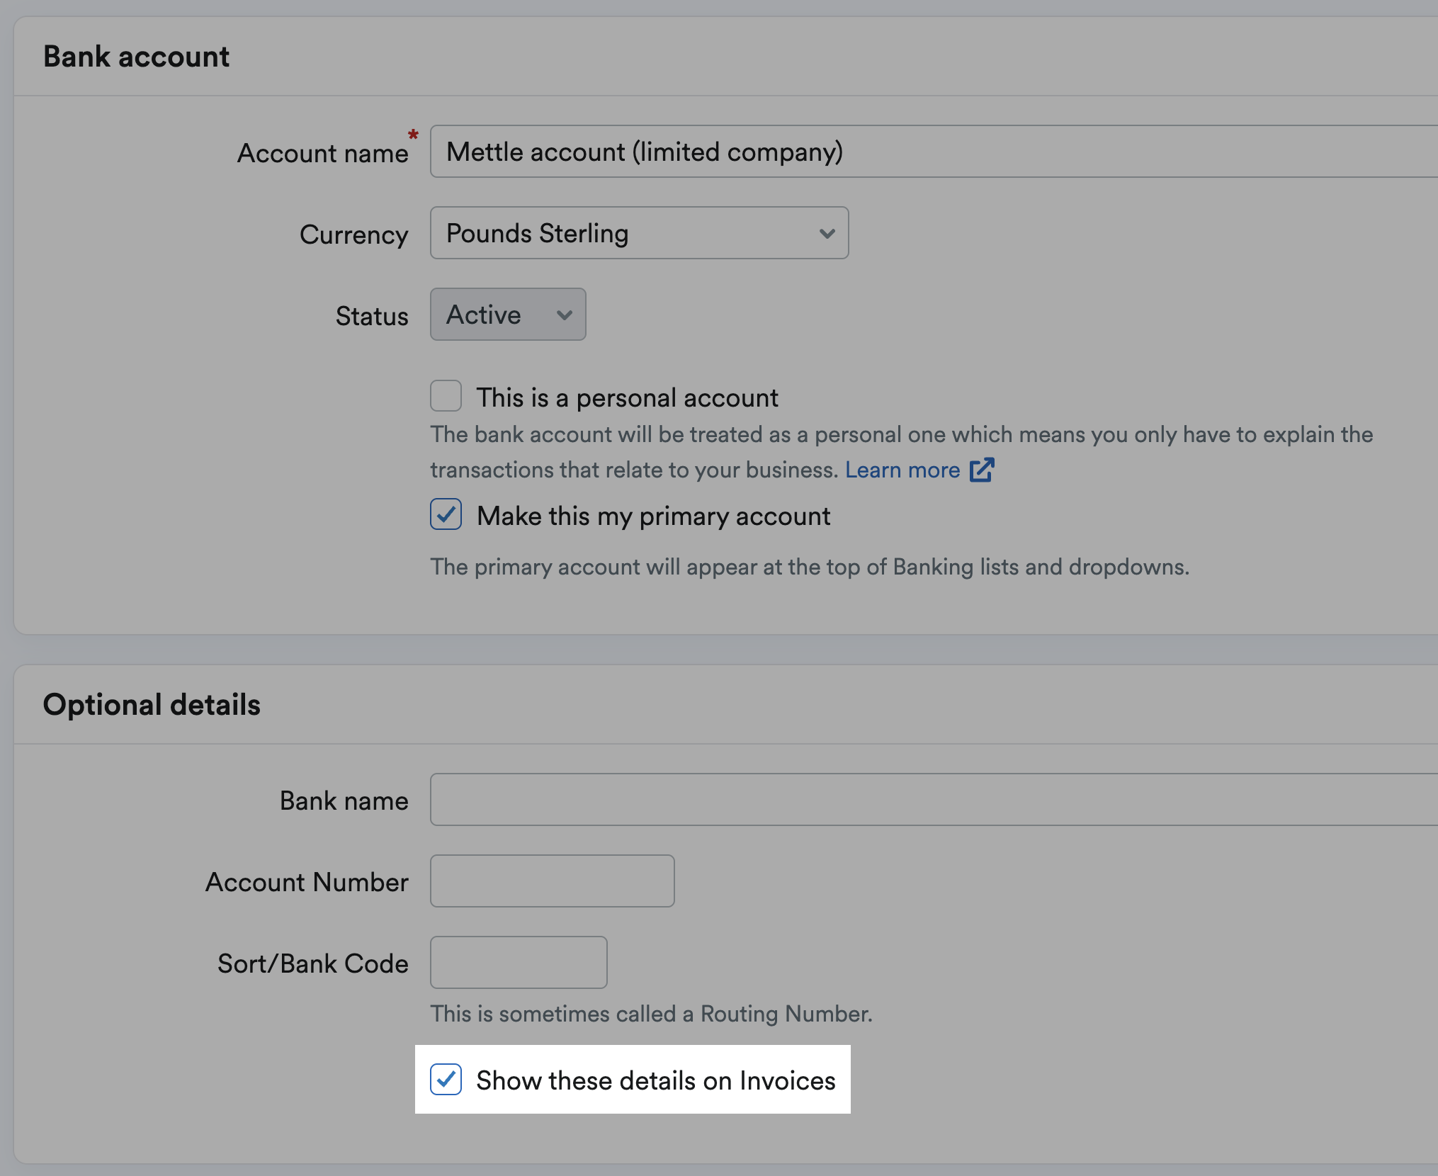The width and height of the screenshot is (1438, 1176).
Task: Click the 'Account Number' label
Action: [x=307, y=883]
